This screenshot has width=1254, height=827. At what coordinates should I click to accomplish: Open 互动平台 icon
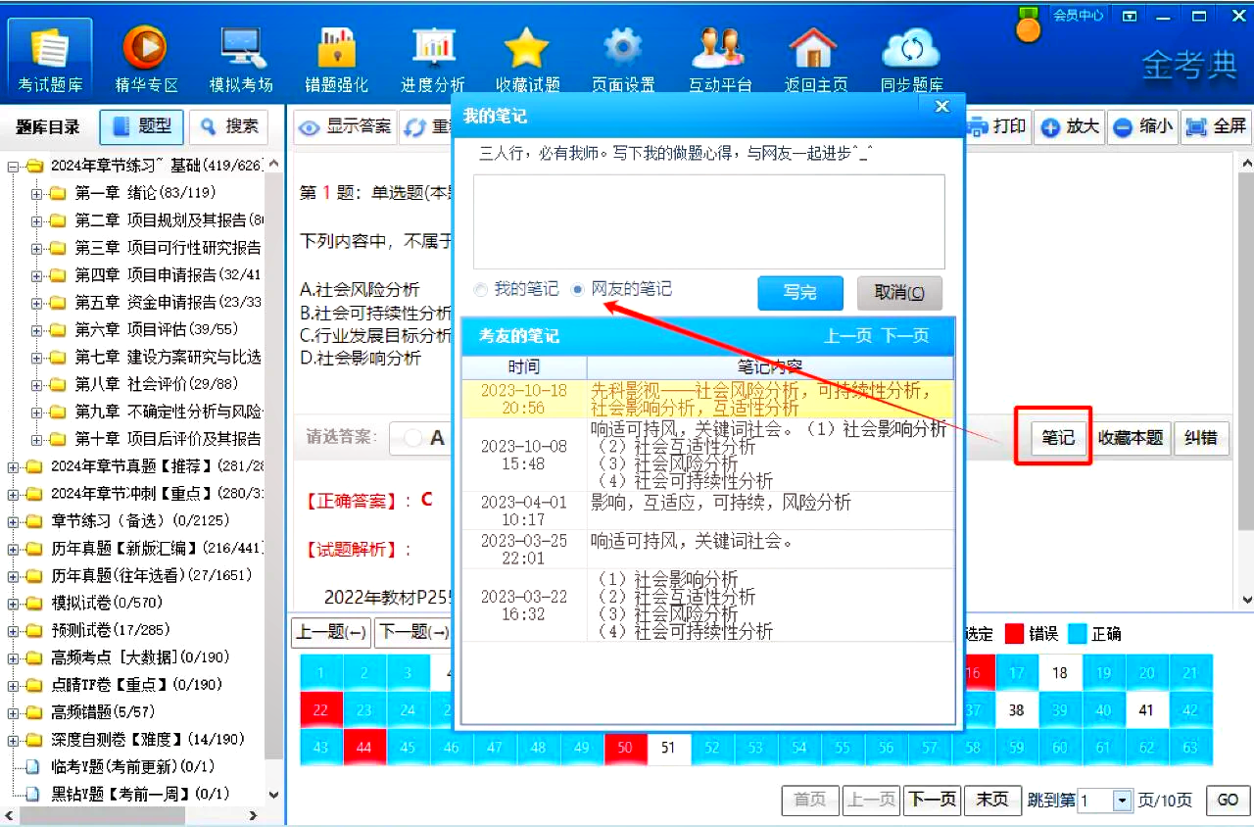(x=719, y=58)
